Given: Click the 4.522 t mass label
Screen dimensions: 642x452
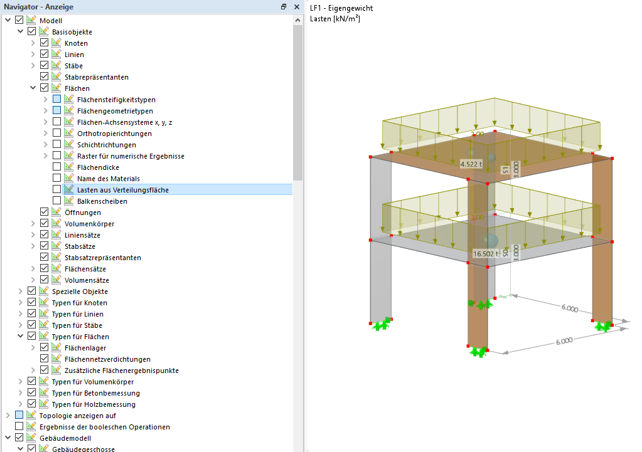Looking at the screenshot, I should [x=471, y=164].
